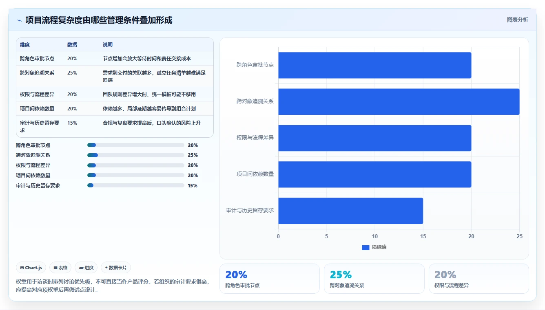Open the 25% 跨对象追溯关系 data card

[374, 279]
